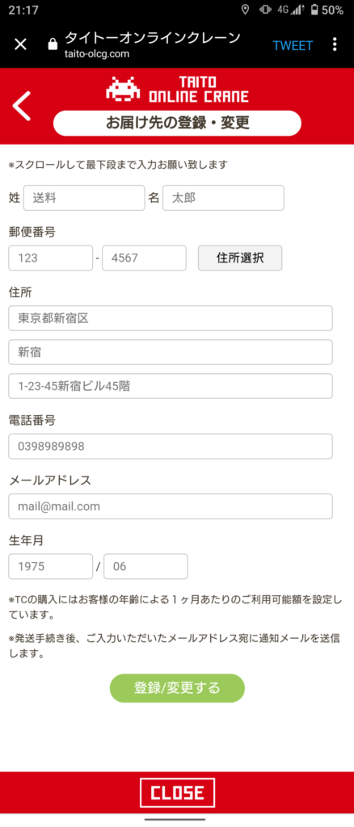Open the three-dot browser overflow menu
Viewport: 354px width, 827px height.
[x=335, y=44]
